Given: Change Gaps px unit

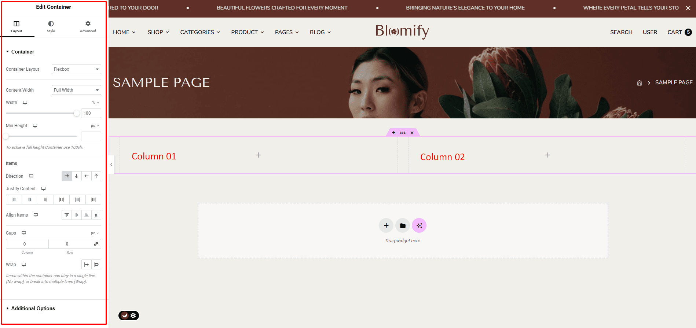Looking at the screenshot, I should click(95, 233).
